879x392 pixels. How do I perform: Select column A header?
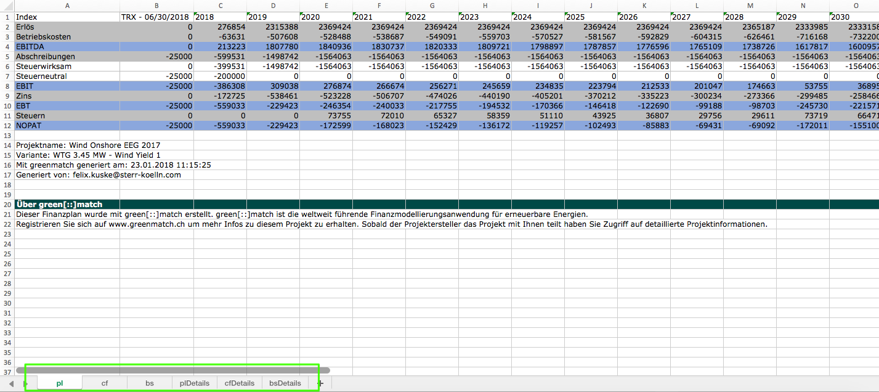[x=67, y=6]
